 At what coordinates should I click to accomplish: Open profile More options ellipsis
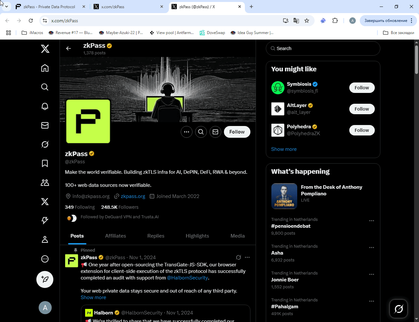coord(187,132)
